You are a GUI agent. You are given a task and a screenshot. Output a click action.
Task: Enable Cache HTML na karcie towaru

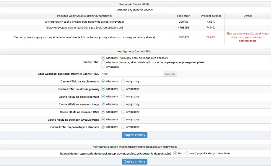tap(103, 81)
